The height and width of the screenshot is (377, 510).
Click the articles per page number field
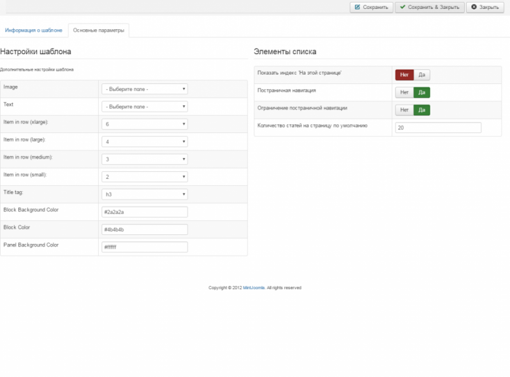coord(438,128)
